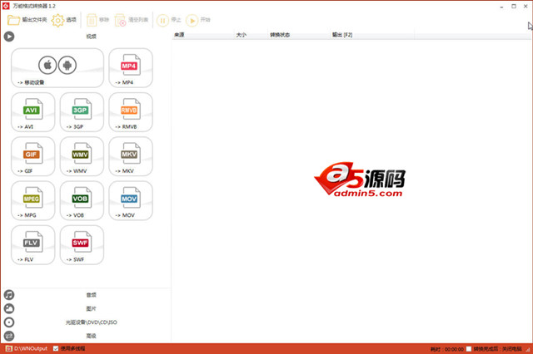Choose the SWF flash format icon

point(82,245)
